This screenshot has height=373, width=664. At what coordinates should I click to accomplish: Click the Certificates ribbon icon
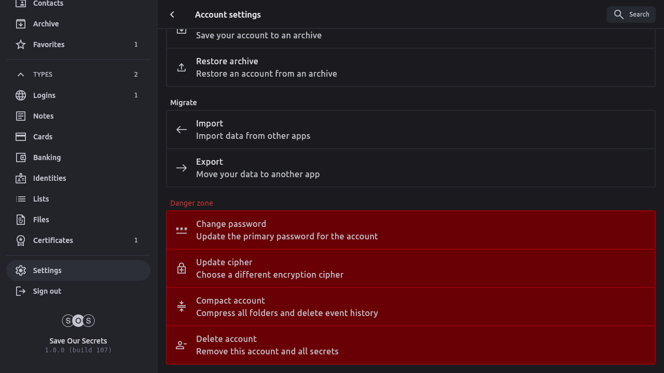(21, 240)
